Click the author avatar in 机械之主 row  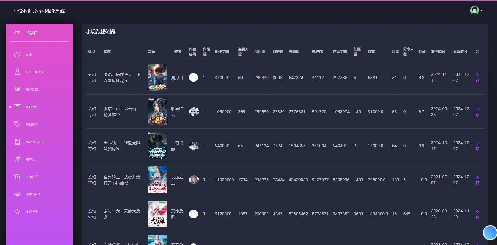click(x=194, y=180)
